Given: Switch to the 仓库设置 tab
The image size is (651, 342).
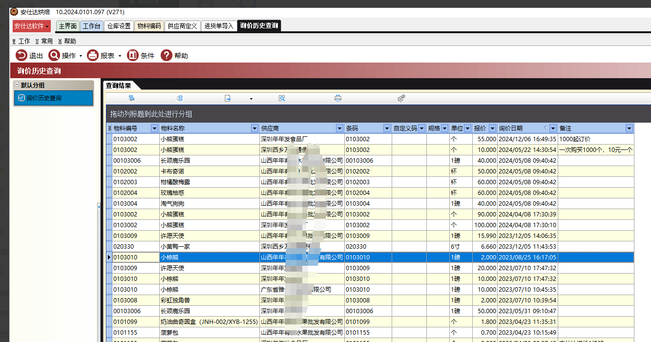Looking at the screenshot, I should (119, 26).
